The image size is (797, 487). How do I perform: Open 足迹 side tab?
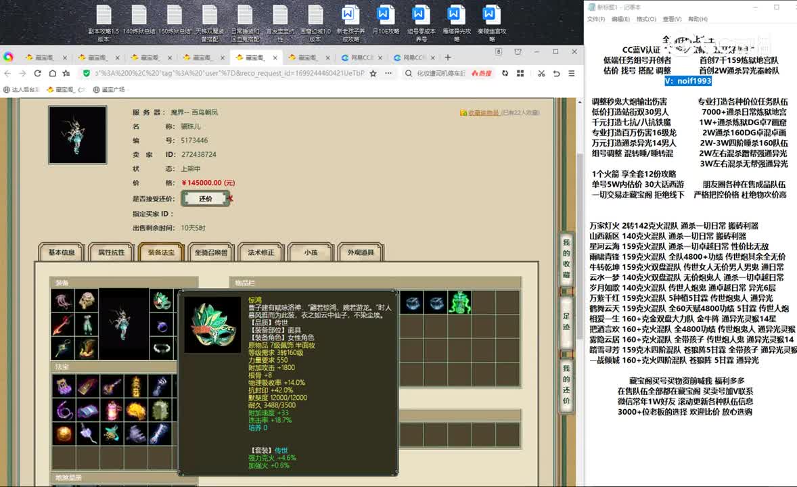click(566, 321)
